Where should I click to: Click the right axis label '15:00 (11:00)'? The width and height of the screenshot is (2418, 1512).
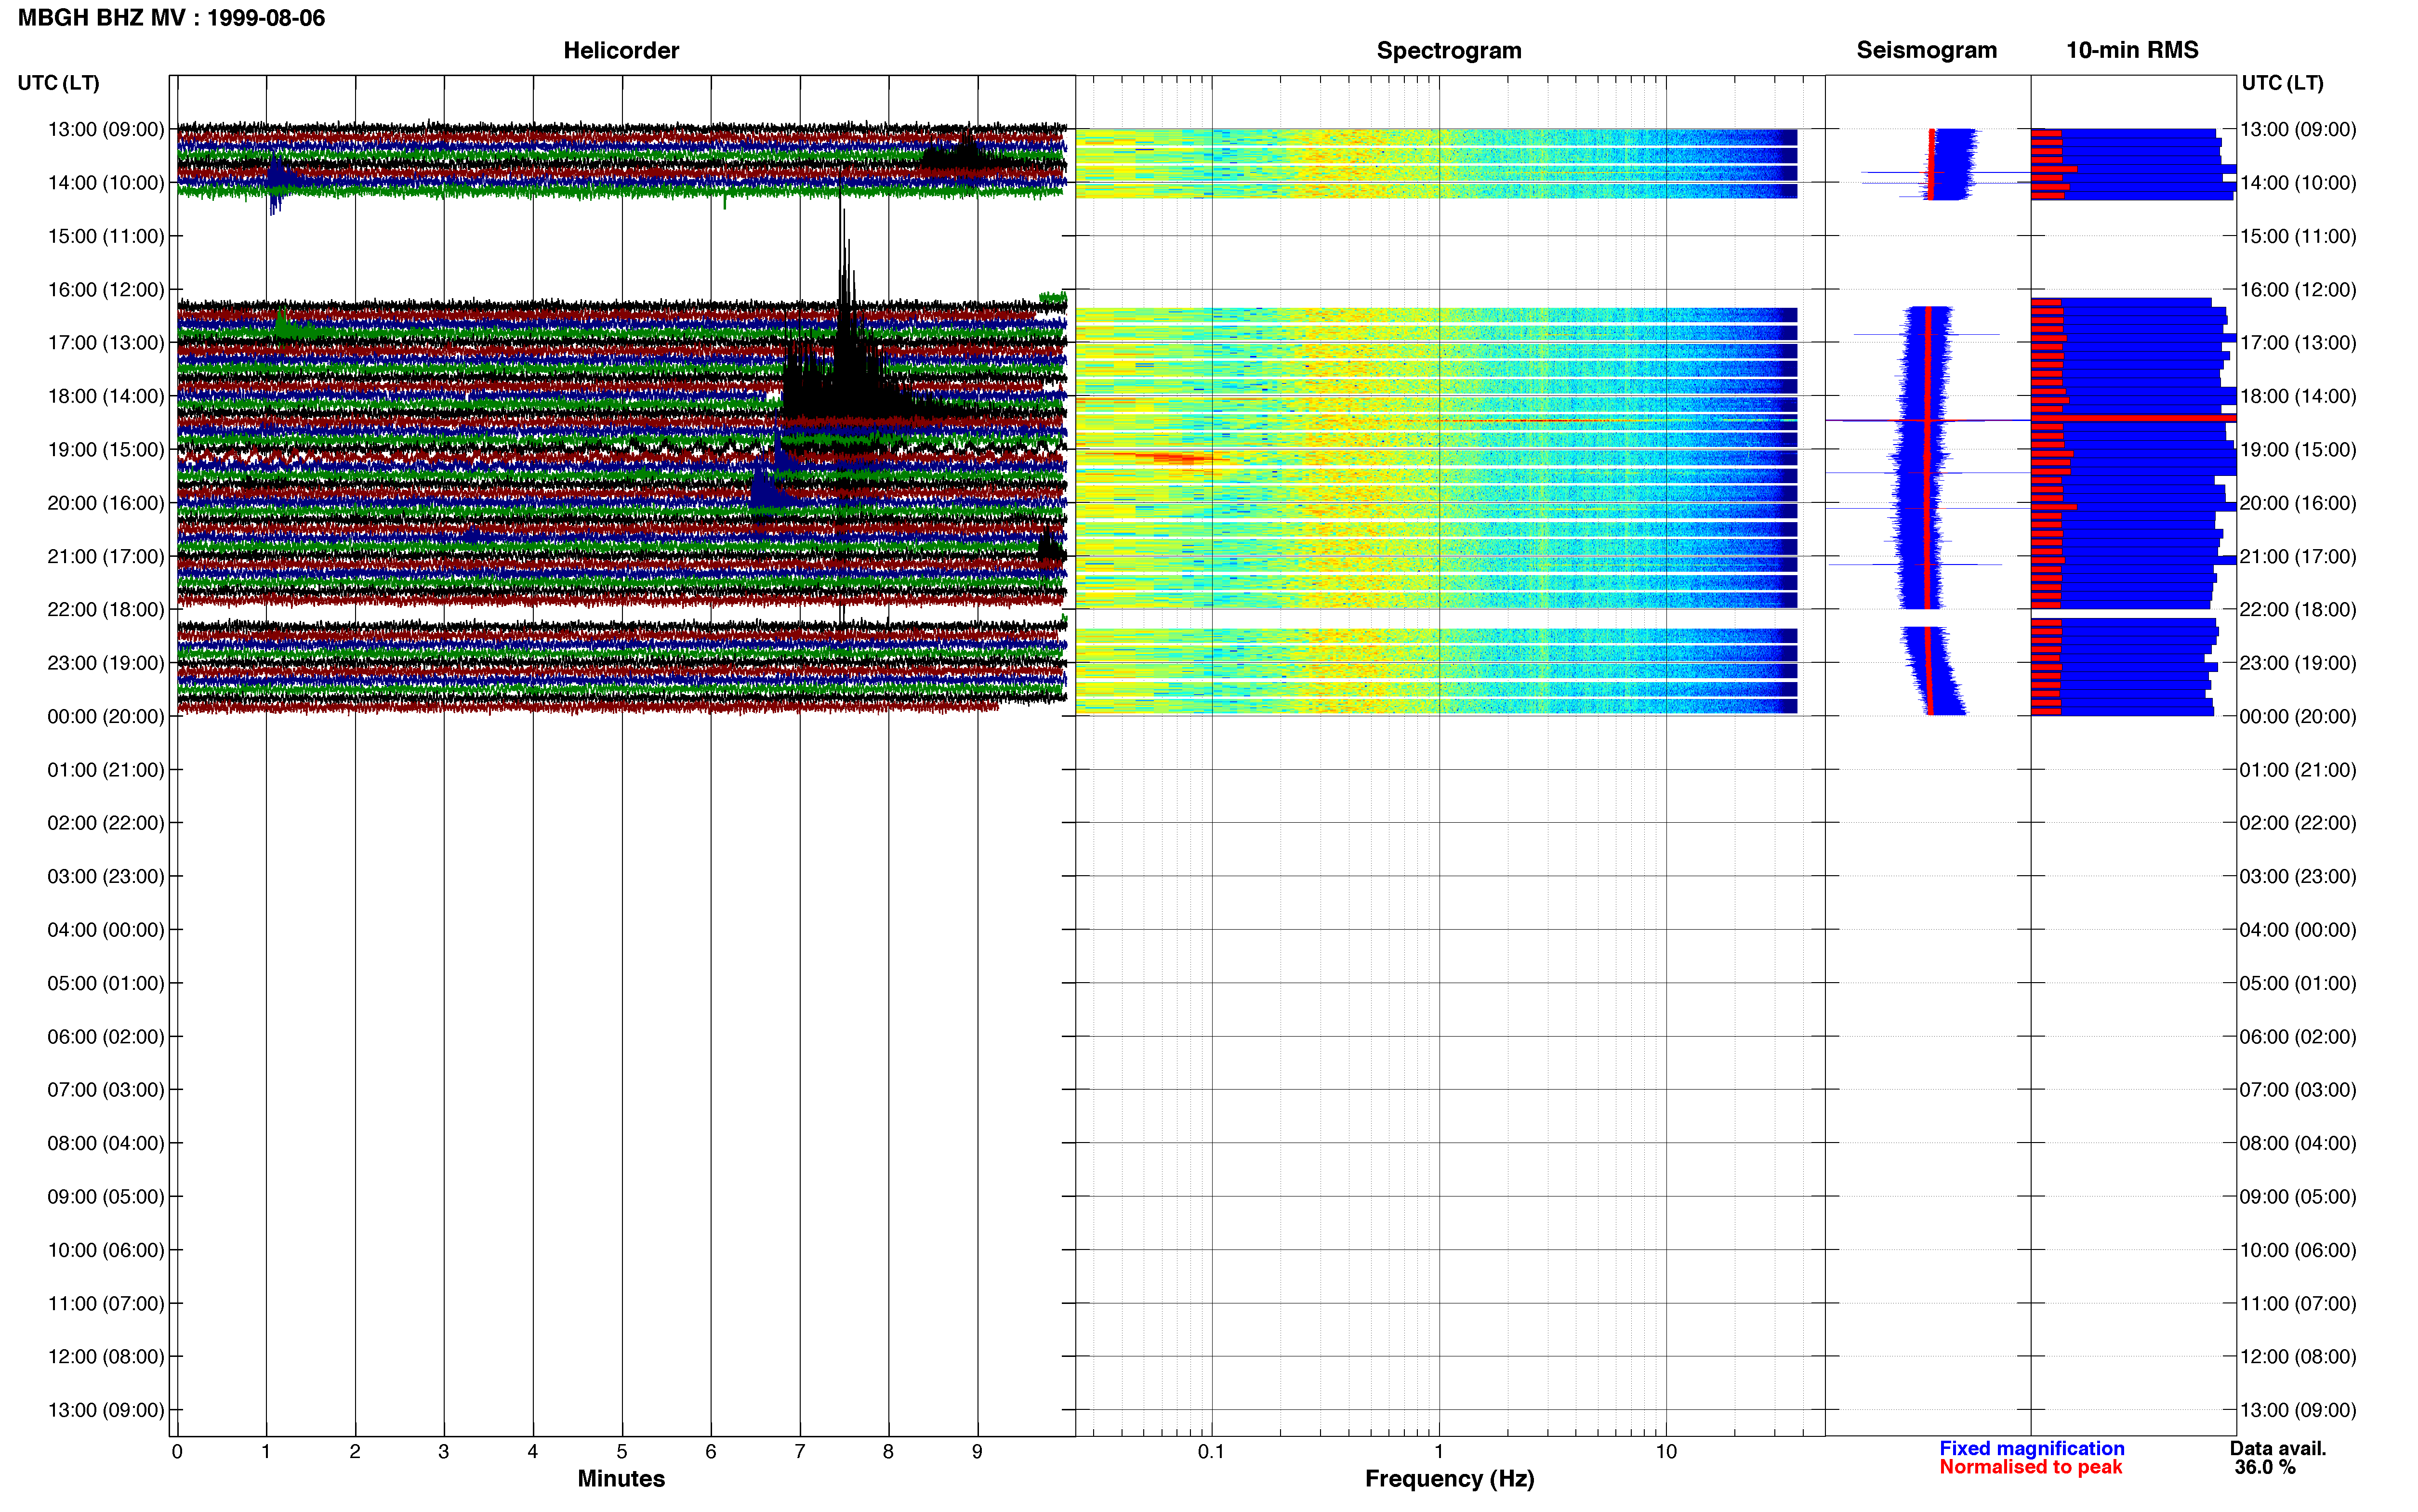2298,236
